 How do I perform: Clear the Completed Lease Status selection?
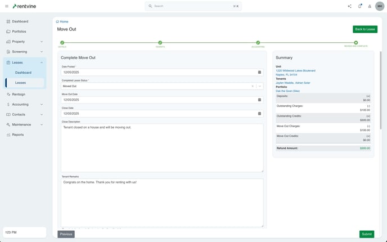click(253, 86)
